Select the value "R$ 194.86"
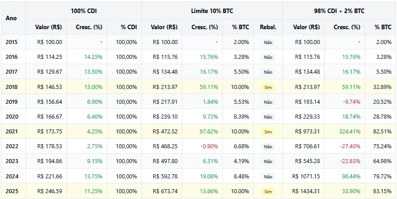 (49, 161)
